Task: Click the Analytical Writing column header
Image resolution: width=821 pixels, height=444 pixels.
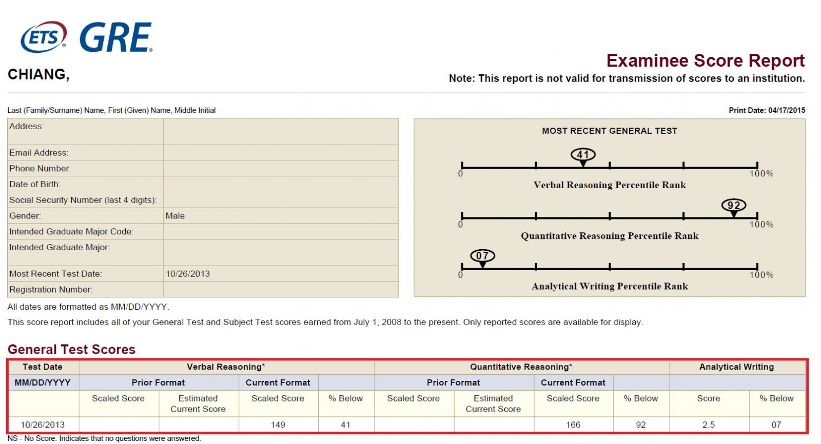Action: coord(736,367)
